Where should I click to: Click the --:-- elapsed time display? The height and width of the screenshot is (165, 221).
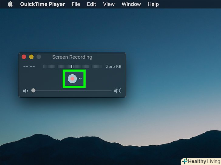coord(29,66)
